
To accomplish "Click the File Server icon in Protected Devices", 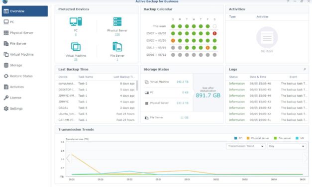I will [x=117, y=47].
